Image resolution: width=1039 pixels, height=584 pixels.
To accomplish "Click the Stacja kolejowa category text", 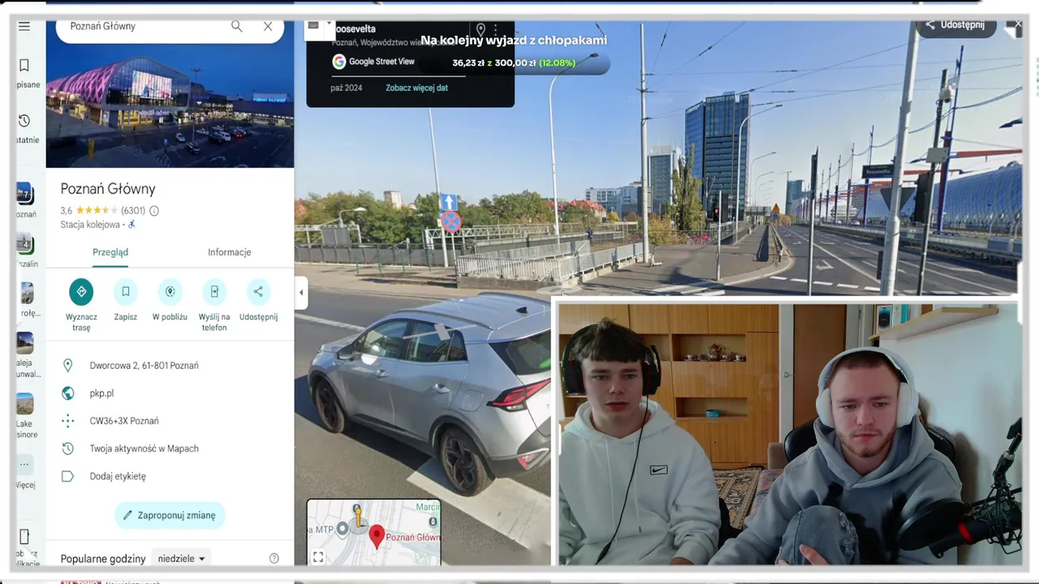I will pyautogui.click(x=90, y=225).
